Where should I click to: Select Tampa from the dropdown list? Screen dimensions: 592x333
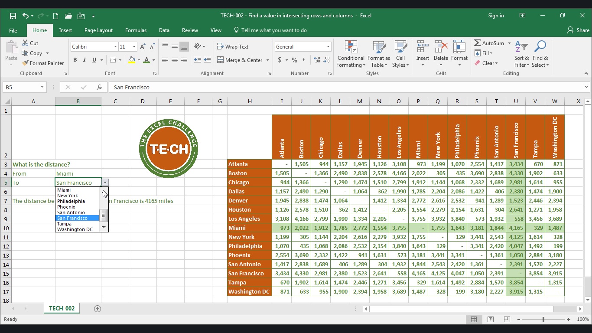[x=65, y=224]
